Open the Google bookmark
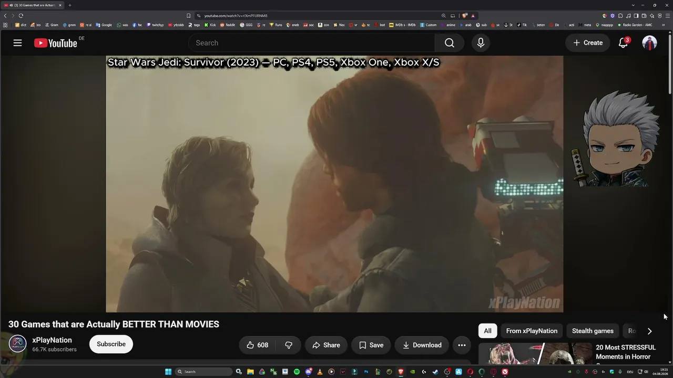The height and width of the screenshot is (378, 673). [104, 25]
